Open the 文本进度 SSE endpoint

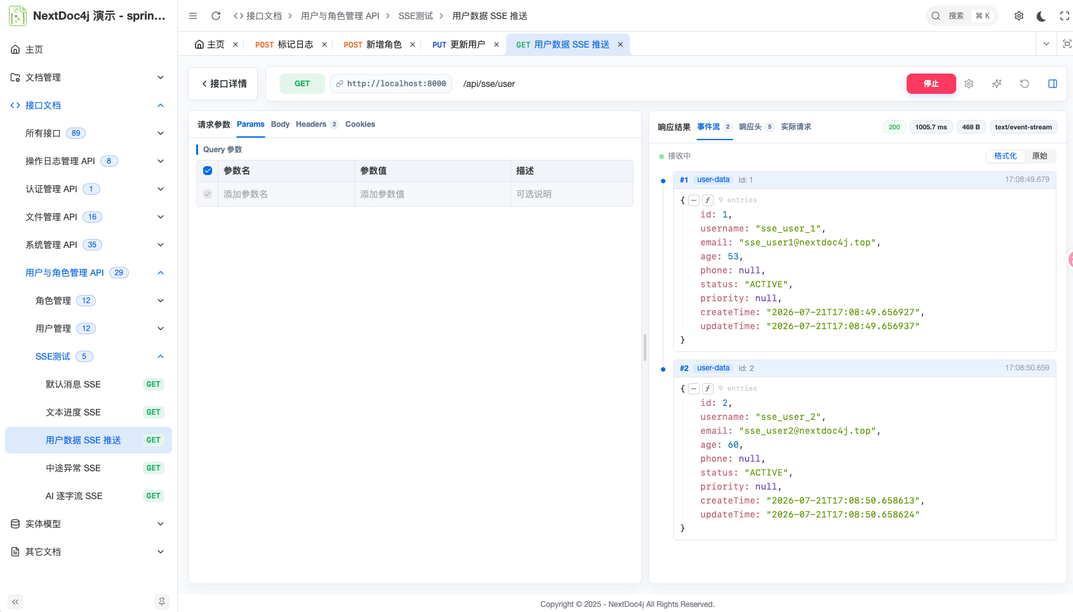[x=88, y=412]
